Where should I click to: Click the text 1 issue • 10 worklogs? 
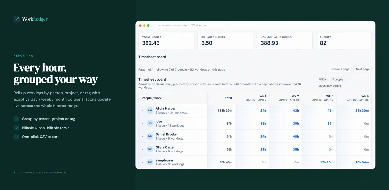point(170,164)
